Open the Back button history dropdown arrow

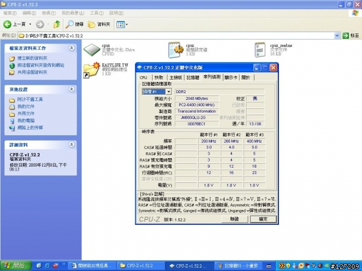pyautogui.click(x=30, y=24)
